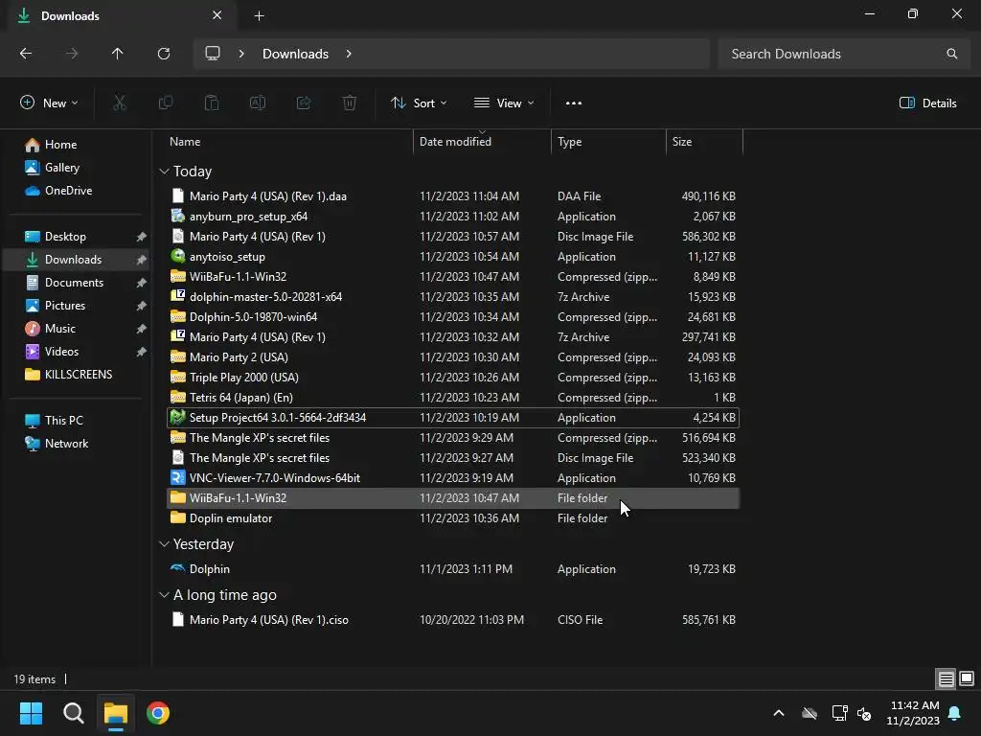Switch to details list view icon in status bar
This screenshot has width=981, height=736.
coord(946,679)
